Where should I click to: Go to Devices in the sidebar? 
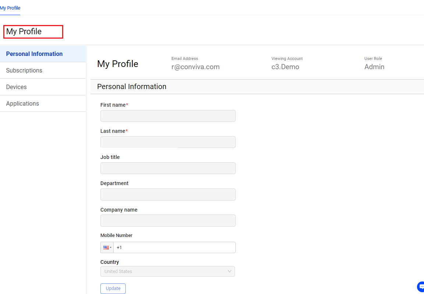point(17,87)
